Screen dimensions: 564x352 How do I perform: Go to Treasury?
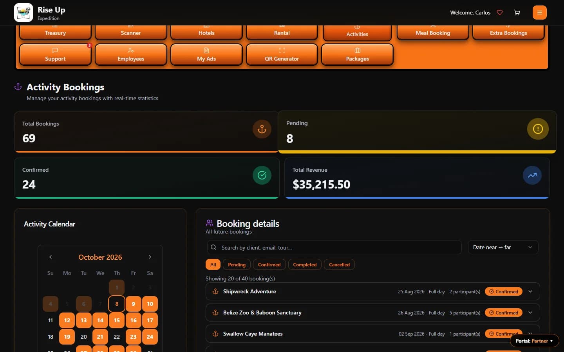pos(55,32)
